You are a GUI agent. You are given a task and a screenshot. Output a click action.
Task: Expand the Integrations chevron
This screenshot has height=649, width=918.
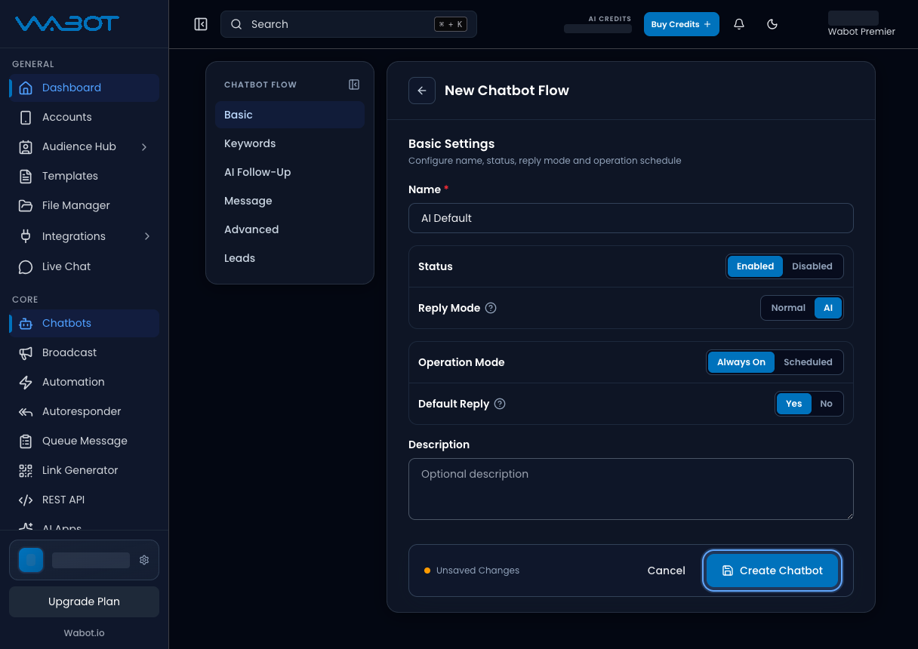pos(146,236)
